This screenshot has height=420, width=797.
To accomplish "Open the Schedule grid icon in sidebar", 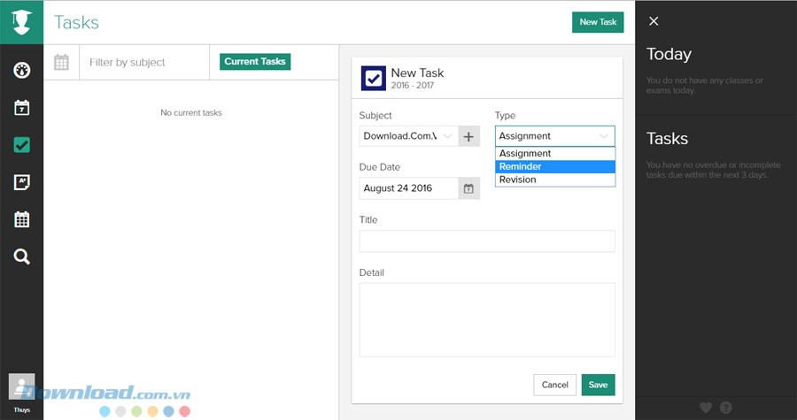I will pyautogui.click(x=22, y=219).
